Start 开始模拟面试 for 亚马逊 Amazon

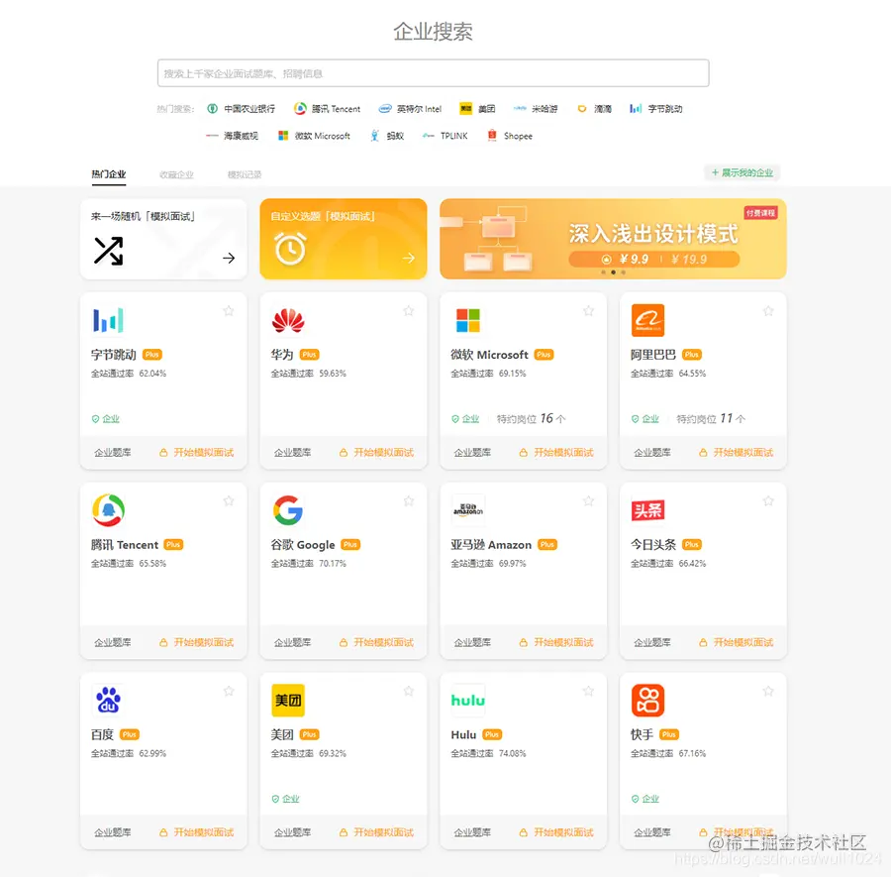[x=556, y=643]
